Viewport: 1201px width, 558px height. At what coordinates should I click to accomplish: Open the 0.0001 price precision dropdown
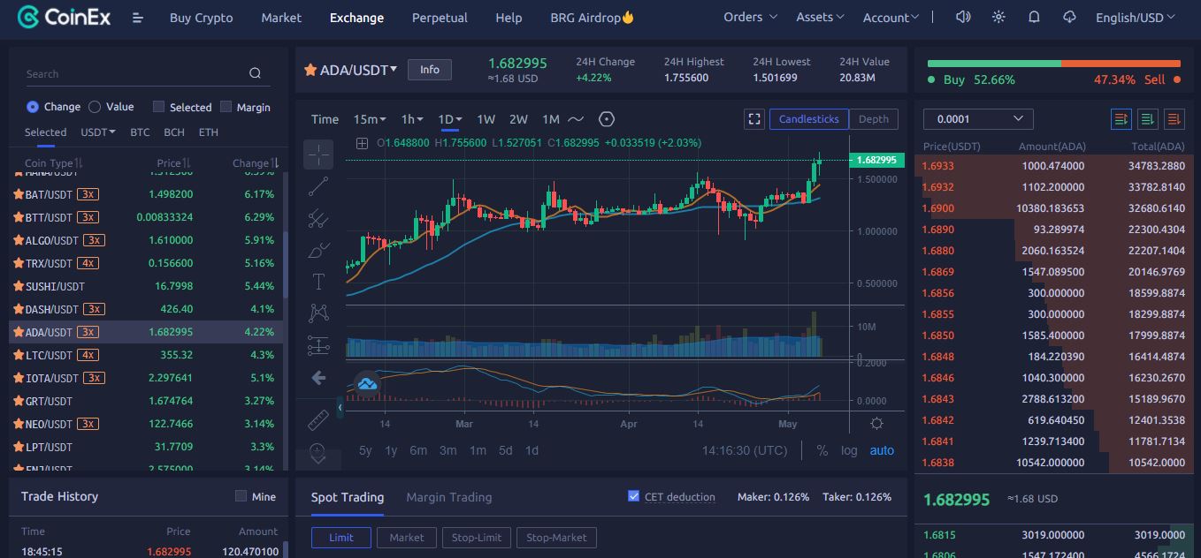tap(977, 119)
